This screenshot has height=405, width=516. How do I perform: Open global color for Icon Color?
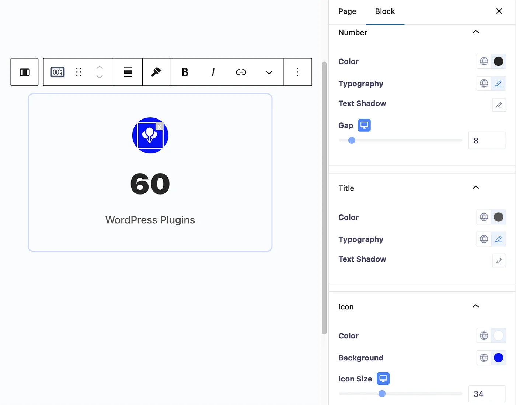click(484, 335)
